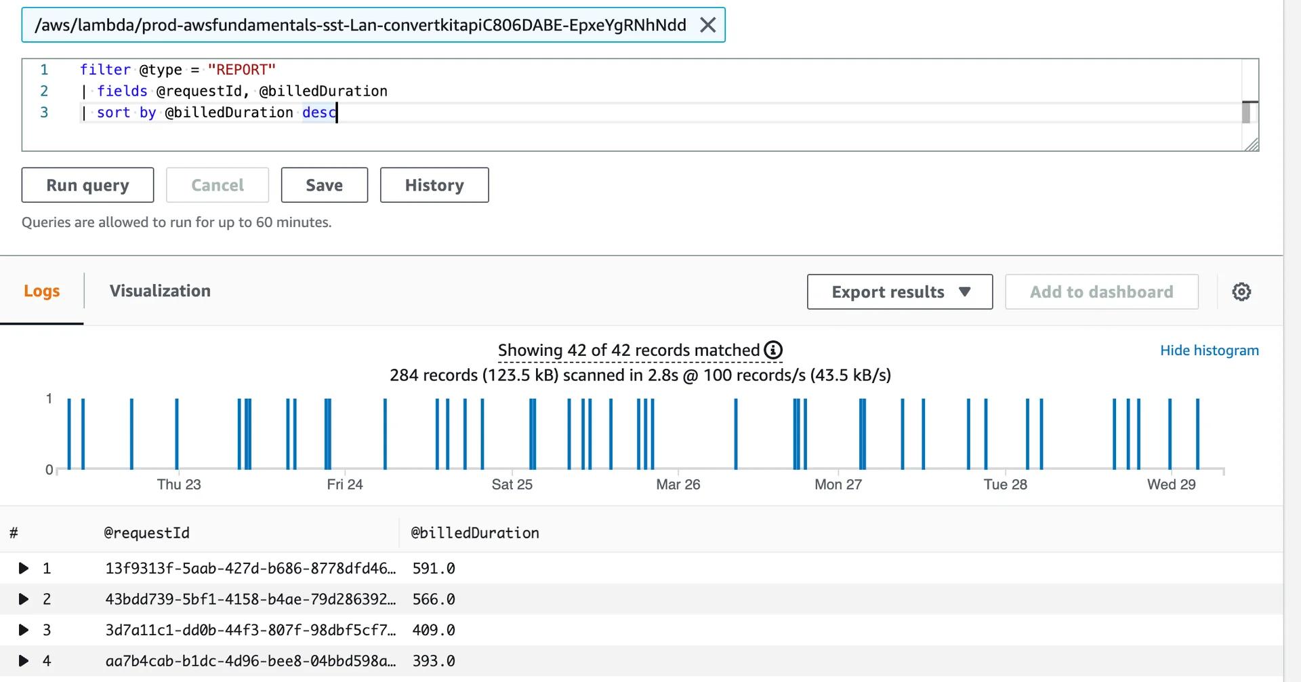Select the @billedDuration column header
The height and width of the screenshot is (682, 1301).
474,532
